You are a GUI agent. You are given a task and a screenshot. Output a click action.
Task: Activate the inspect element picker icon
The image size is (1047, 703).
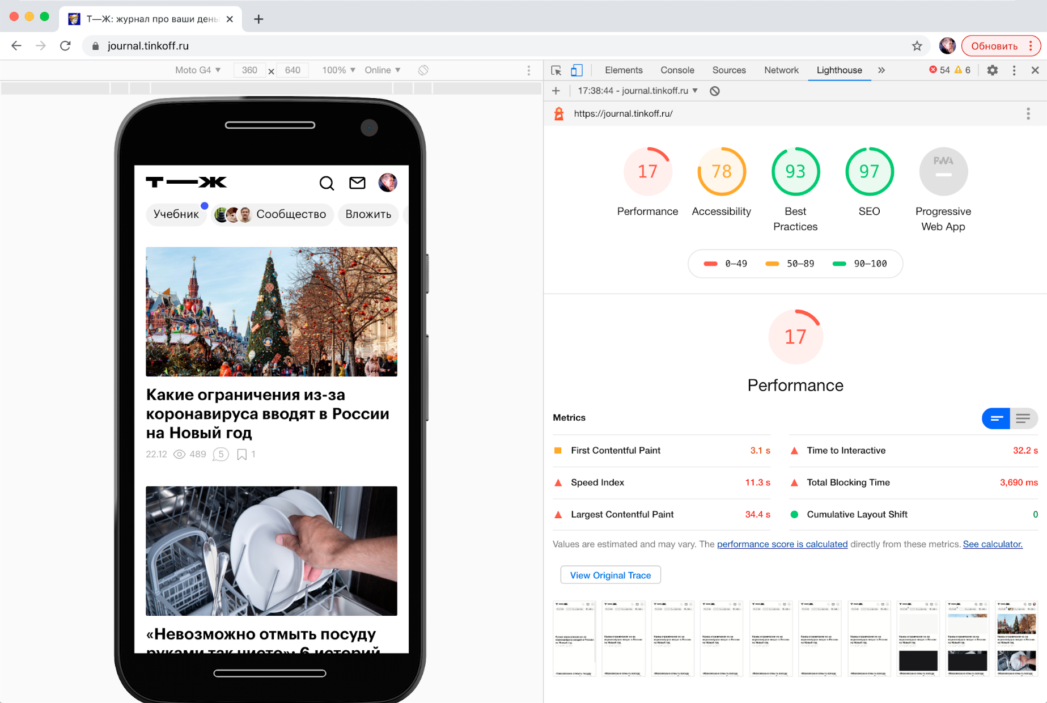pos(556,70)
